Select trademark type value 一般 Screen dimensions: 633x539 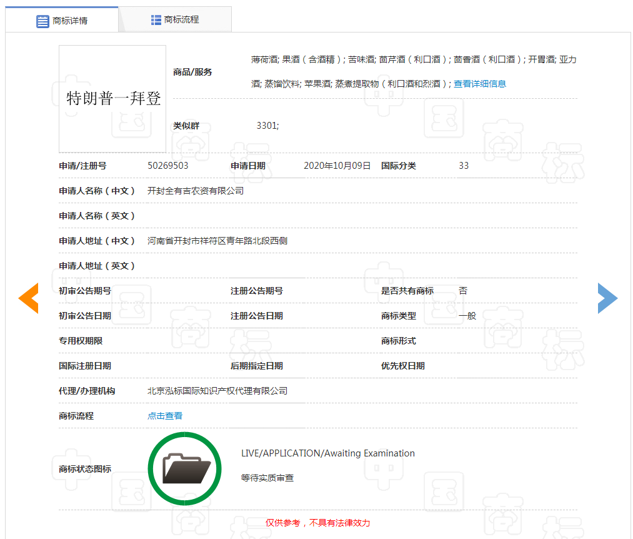(x=467, y=316)
